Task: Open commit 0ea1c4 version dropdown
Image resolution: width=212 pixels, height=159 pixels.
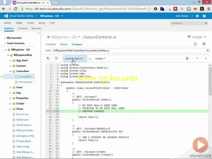Action: coord(75,58)
